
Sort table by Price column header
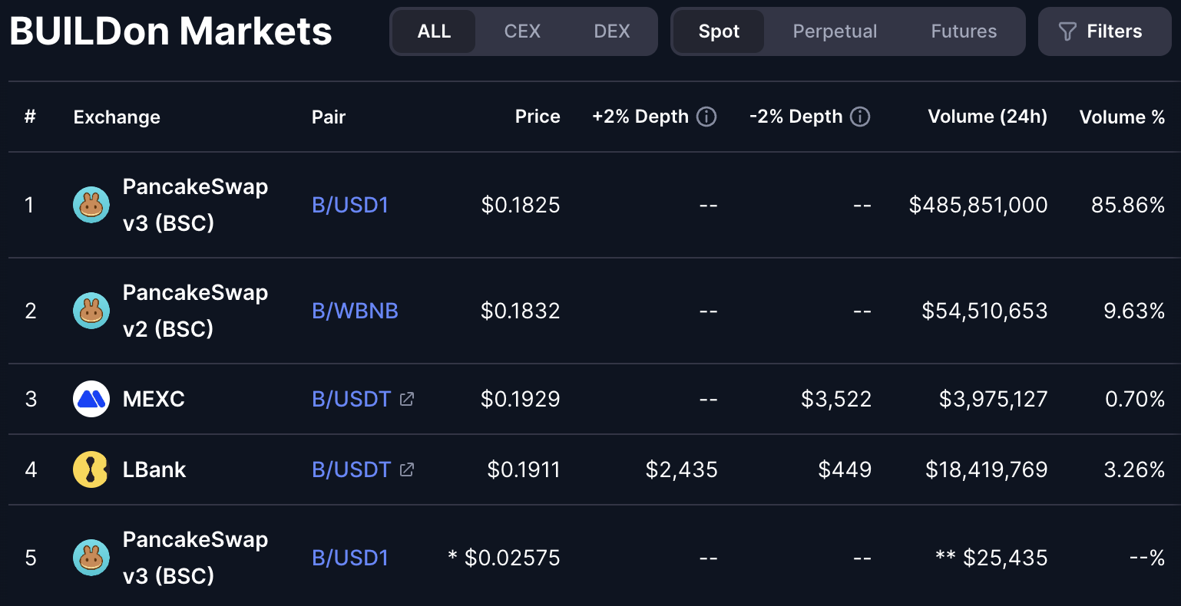point(538,117)
